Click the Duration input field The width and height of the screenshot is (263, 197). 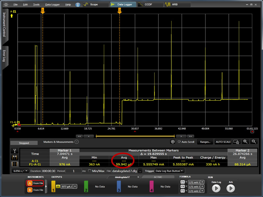click(49, 171)
